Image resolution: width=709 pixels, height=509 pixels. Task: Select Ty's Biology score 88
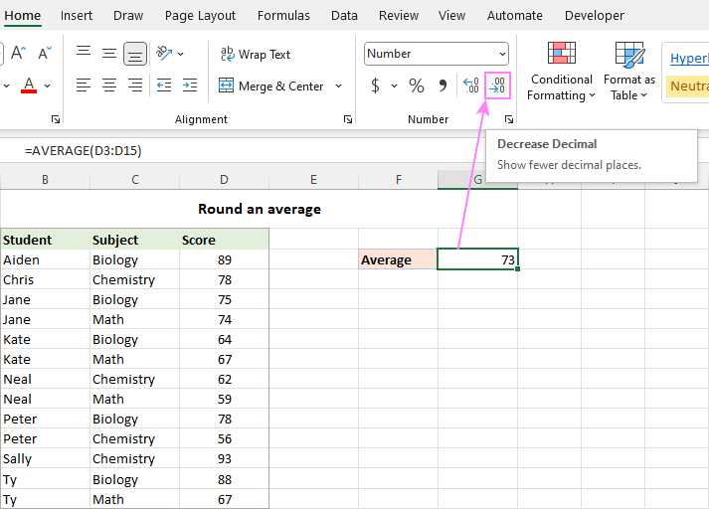(225, 479)
